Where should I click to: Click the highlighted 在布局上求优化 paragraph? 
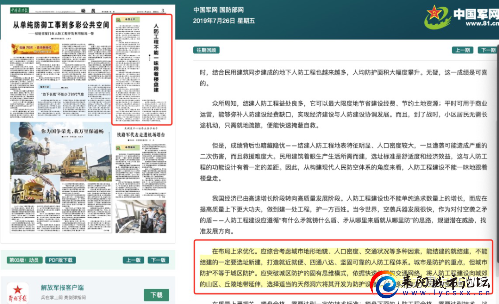click(x=343, y=268)
